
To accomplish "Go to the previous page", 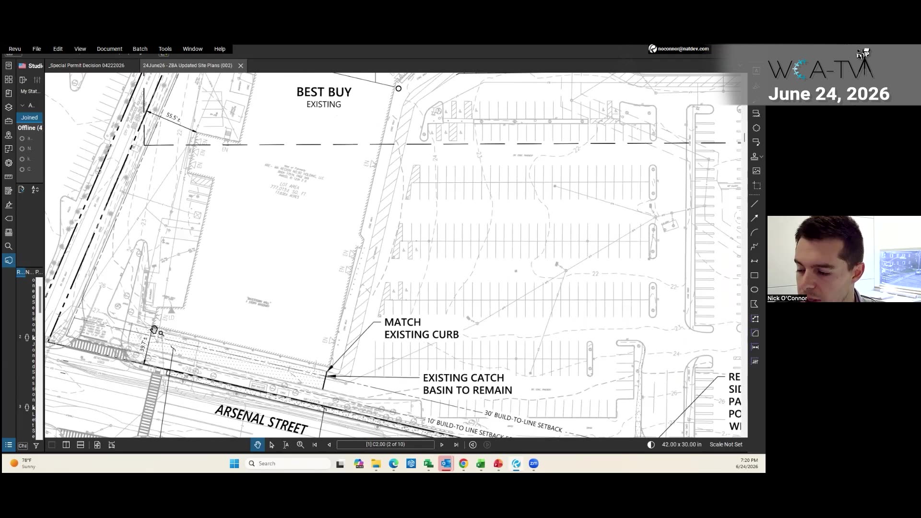I will tap(329, 445).
